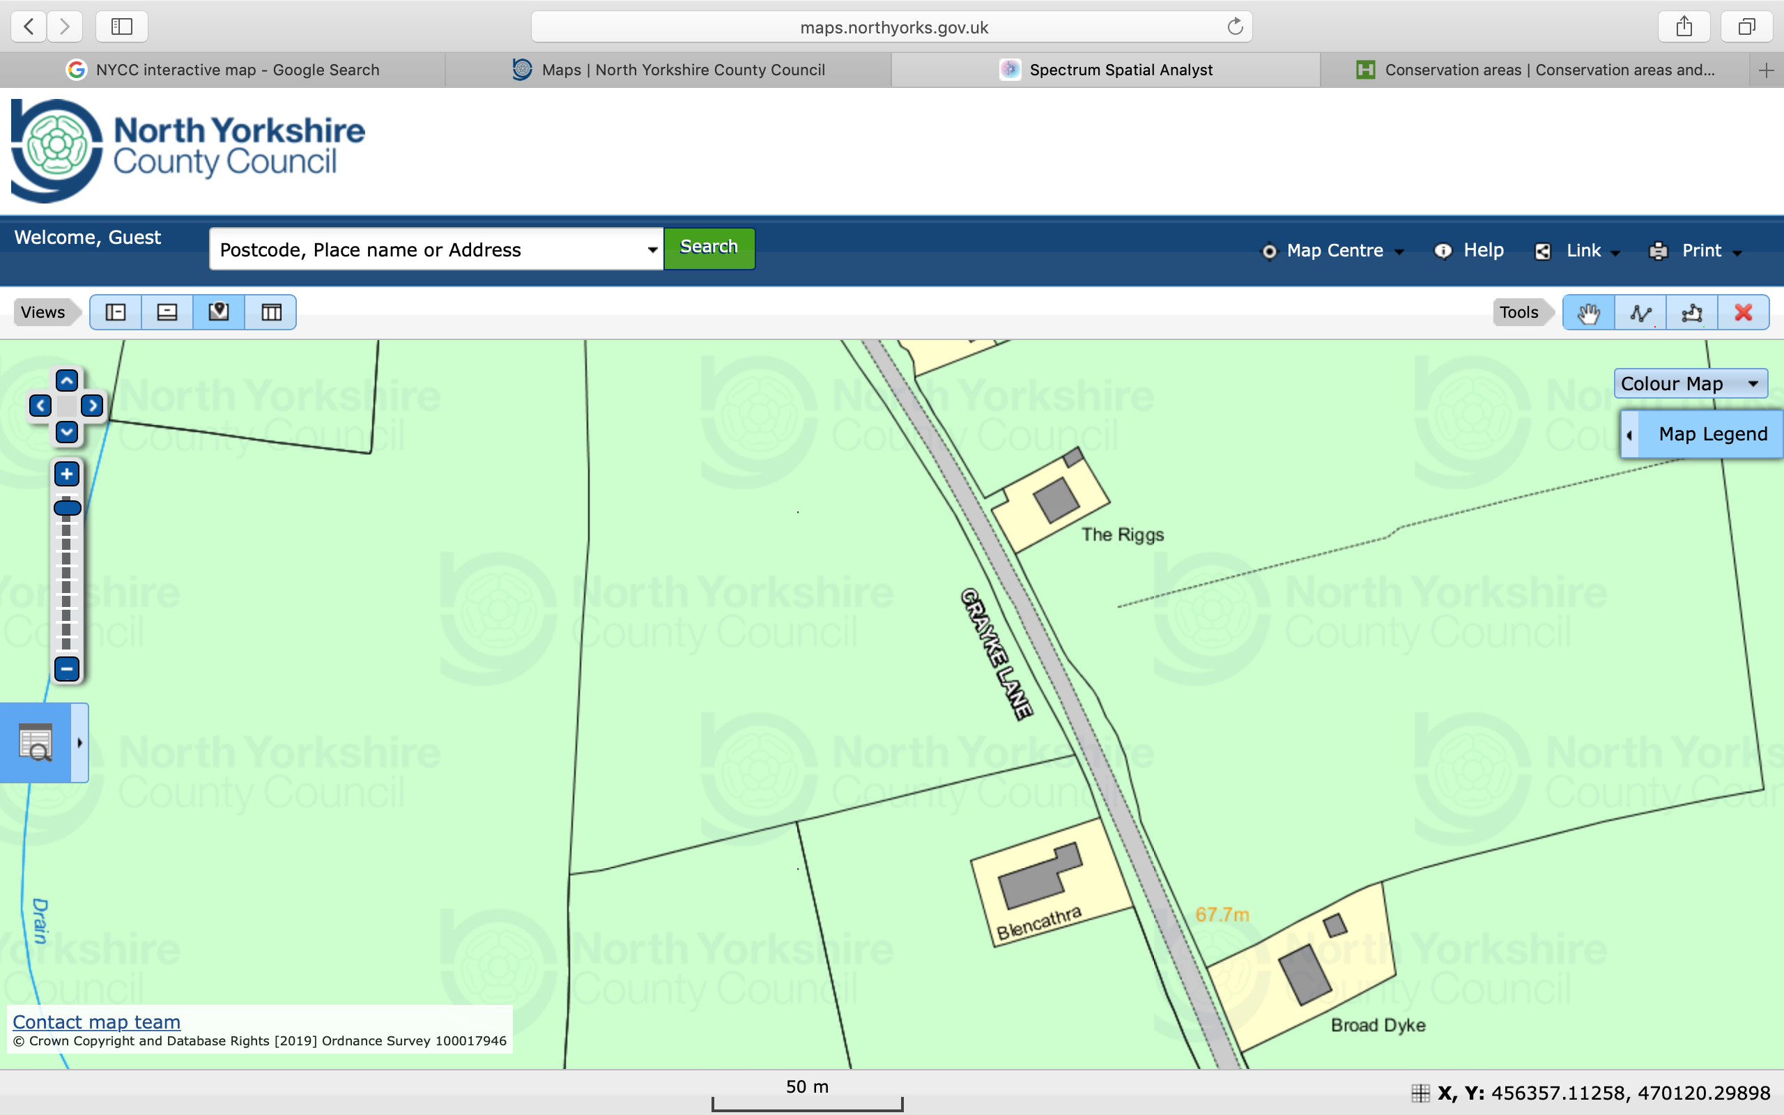Pan the map up with arrow

click(x=67, y=381)
